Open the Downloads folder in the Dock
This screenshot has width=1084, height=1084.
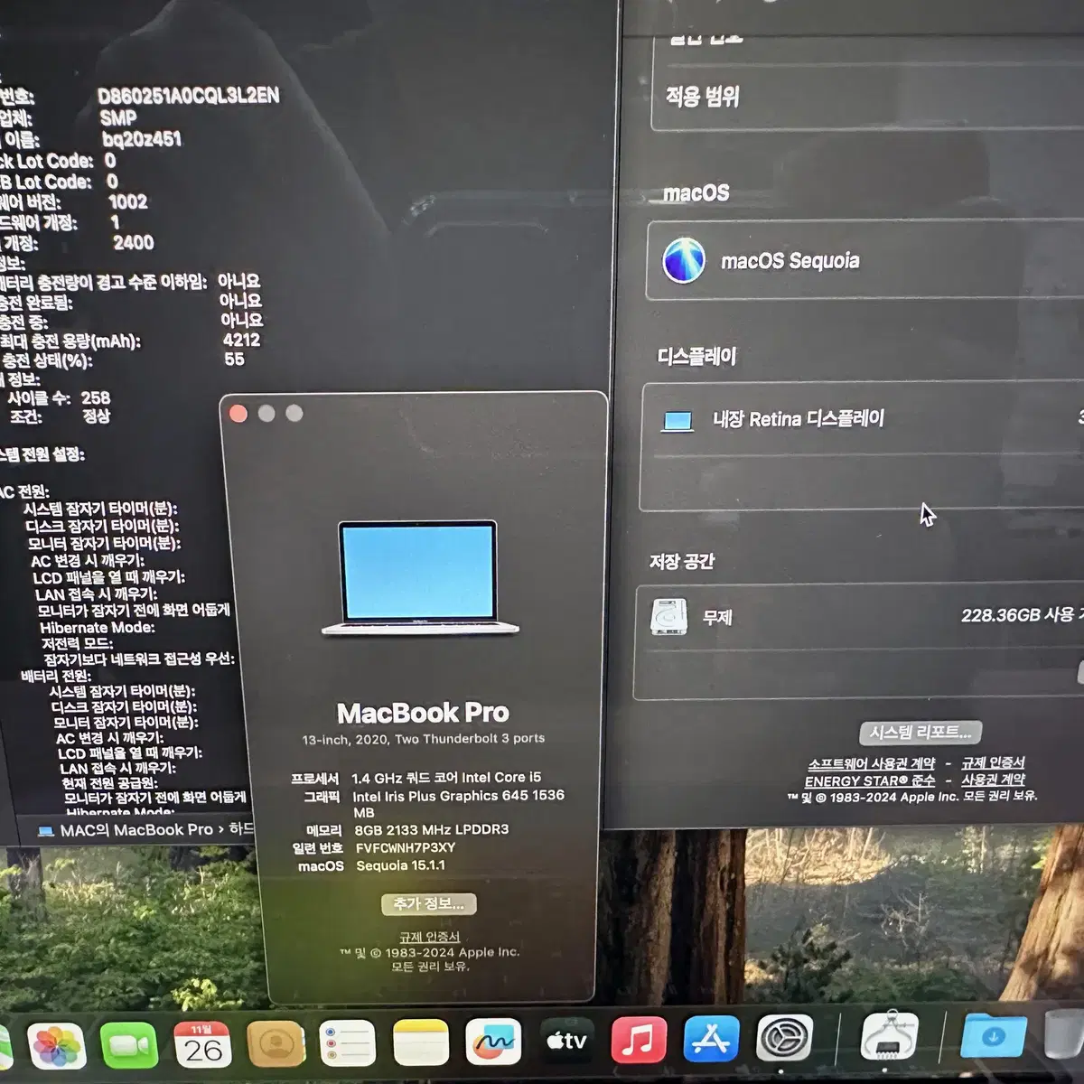pos(993,1035)
